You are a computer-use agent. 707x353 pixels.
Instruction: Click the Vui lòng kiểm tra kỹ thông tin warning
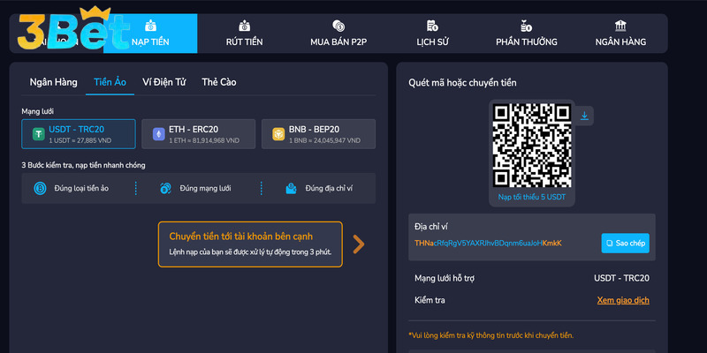491,335
